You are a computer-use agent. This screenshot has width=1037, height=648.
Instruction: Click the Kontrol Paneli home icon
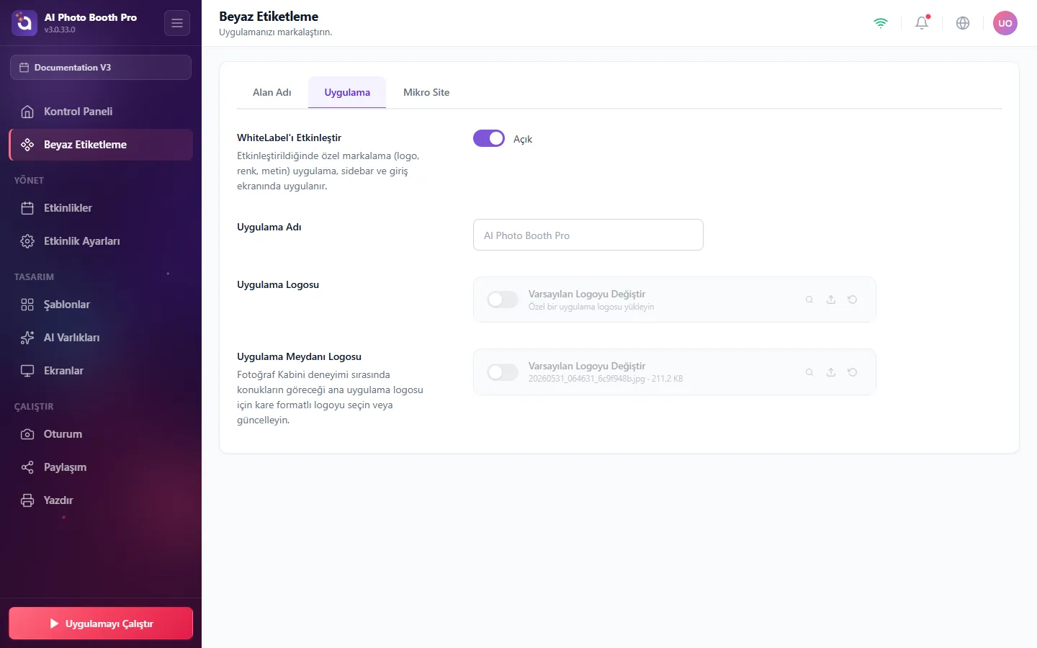(x=27, y=112)
